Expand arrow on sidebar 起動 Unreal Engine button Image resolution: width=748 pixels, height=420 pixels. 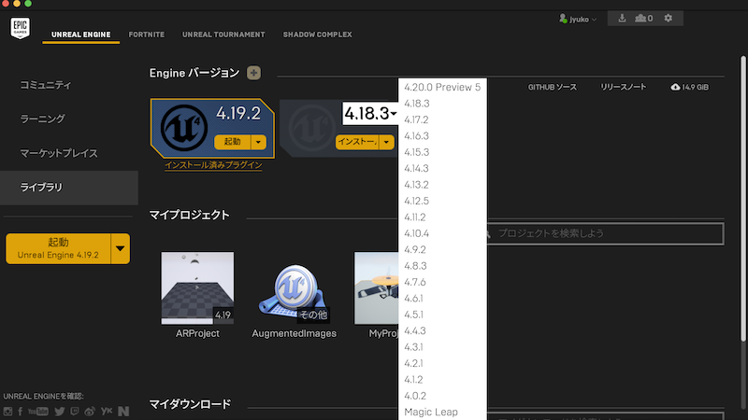[121, 248]
